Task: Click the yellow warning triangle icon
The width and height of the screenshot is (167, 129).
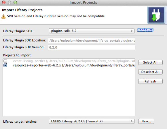Action: point(3,16)
